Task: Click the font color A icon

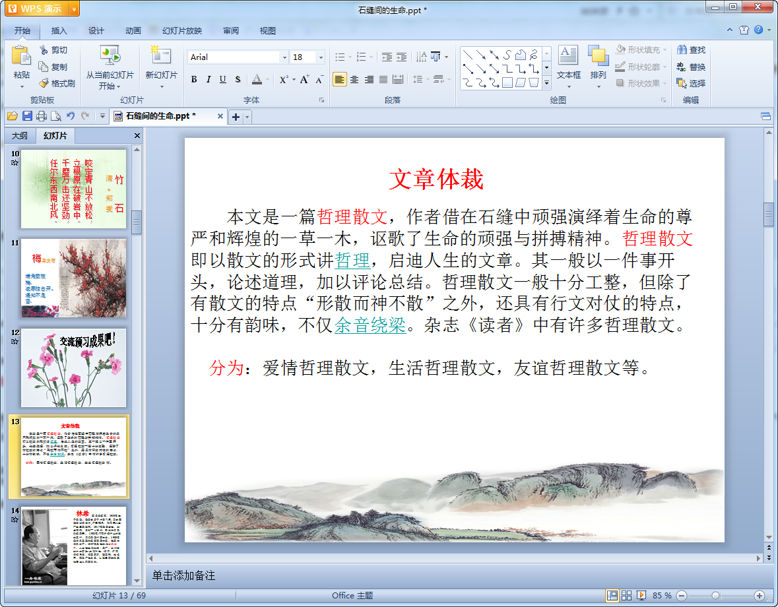Action: click(x=257, y=79)
